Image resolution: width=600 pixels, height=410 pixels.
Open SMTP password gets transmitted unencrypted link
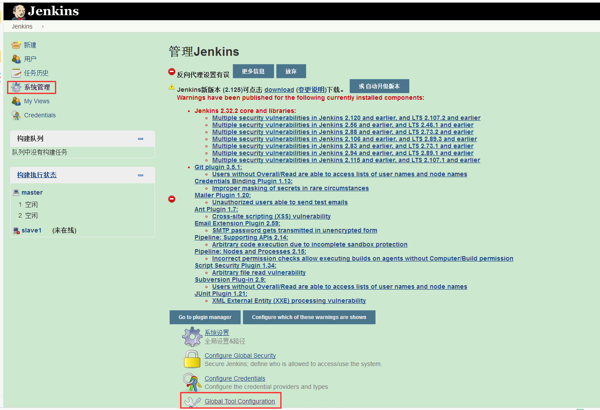click(295, 230)
